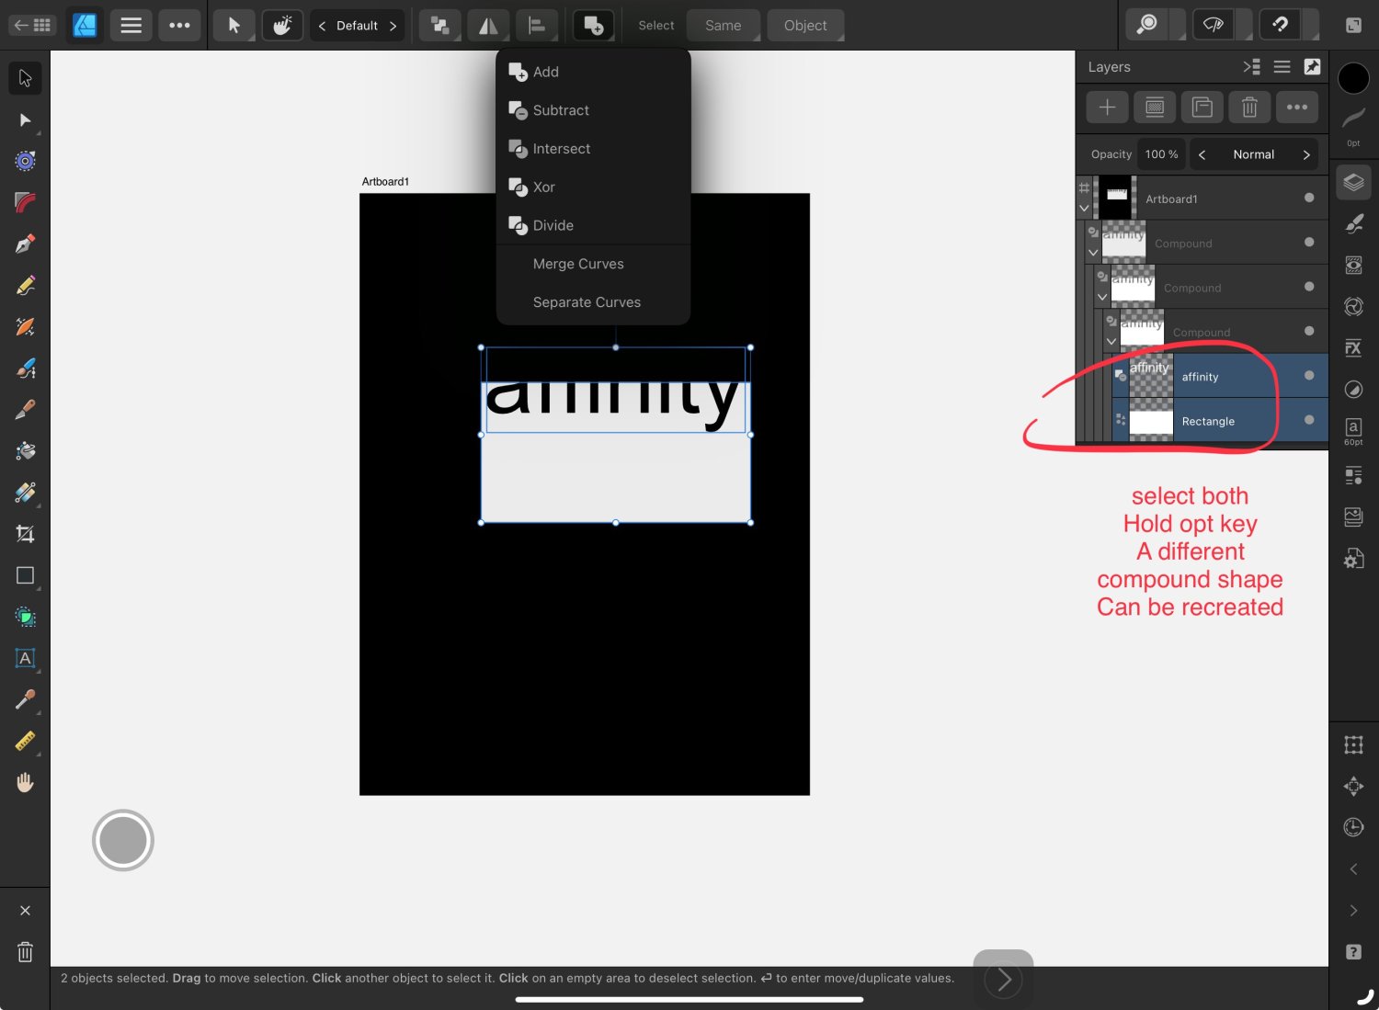Toggle visibility of the Rectangle layer

click(x=1309, y=420)
